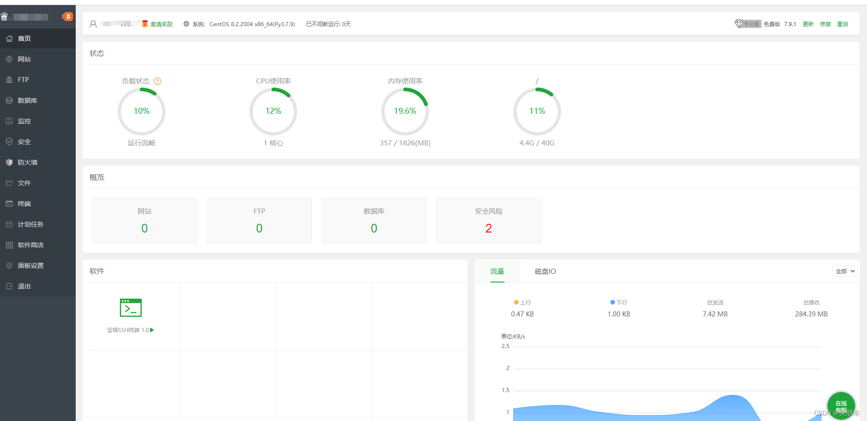
Task: Click the 面板设置 gear item
Action: 38,266
